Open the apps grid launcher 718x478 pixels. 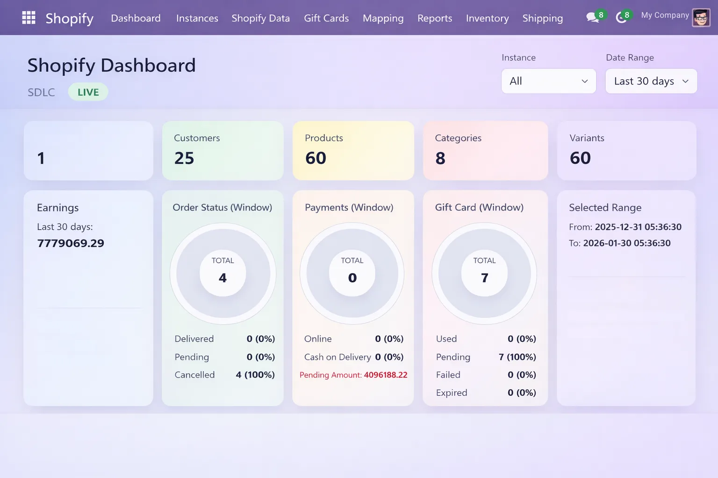29,17
